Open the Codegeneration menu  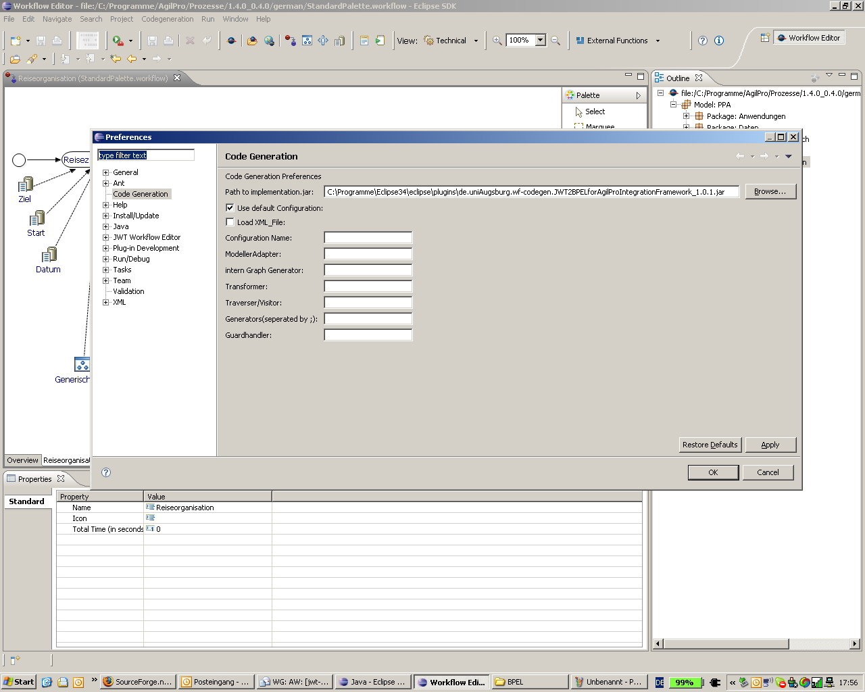pos(167,19)
